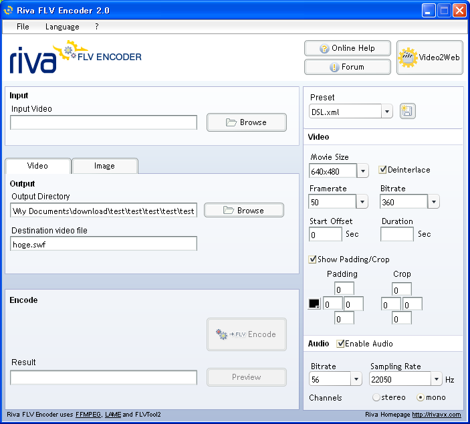The width and height of the screenshot is (470, 424).
Task: Open the http://rivavx.com homepage link
Action: point(437,415)
